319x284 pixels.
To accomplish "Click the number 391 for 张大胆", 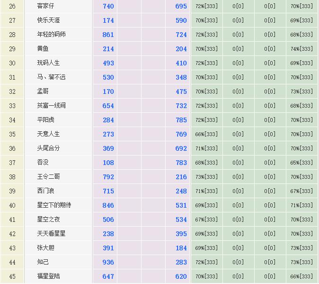I will (x=108, y=248).
